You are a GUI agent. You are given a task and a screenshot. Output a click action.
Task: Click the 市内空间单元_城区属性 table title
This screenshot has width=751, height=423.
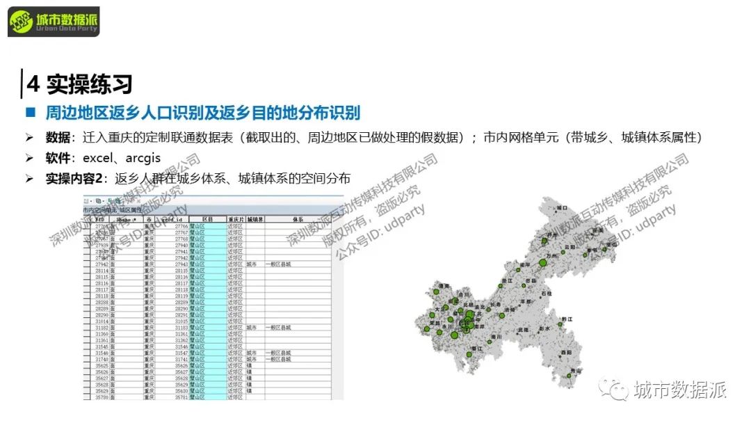pos(112,210)
